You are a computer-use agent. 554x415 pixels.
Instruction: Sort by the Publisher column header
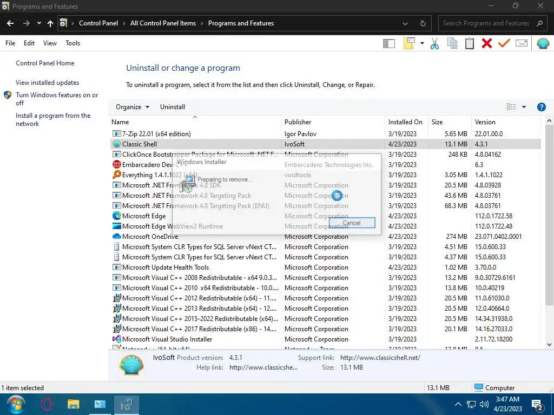point(333,122)
